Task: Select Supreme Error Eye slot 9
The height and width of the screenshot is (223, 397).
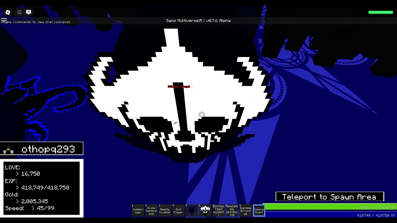Action: click(x=245, y=211)
